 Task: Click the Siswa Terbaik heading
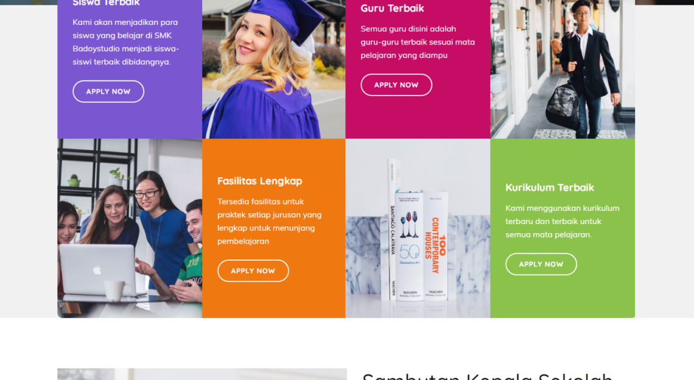[x=106, y=3]
